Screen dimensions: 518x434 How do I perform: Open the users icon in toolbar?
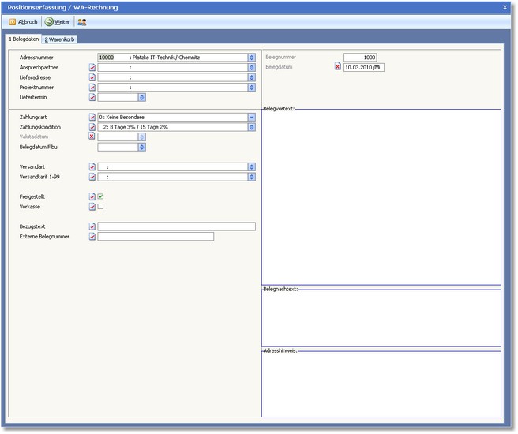(x=82, y=22)
